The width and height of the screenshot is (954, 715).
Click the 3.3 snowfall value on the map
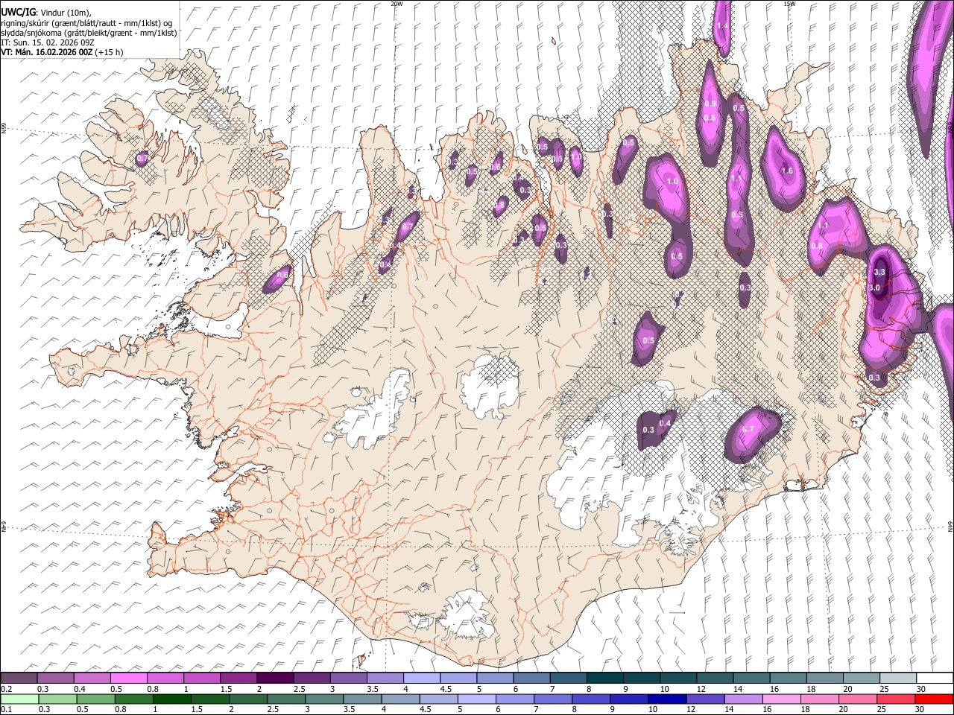coord(879,273)
